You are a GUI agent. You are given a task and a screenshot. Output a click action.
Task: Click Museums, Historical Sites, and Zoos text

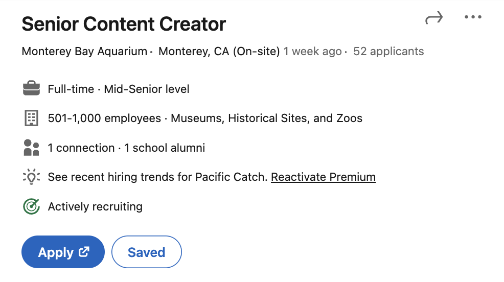(x=266, y=119)
